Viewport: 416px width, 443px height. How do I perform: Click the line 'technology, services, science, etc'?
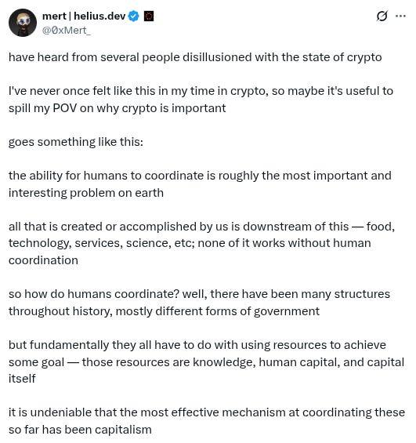pyautogui.click(x=190, y=243)
